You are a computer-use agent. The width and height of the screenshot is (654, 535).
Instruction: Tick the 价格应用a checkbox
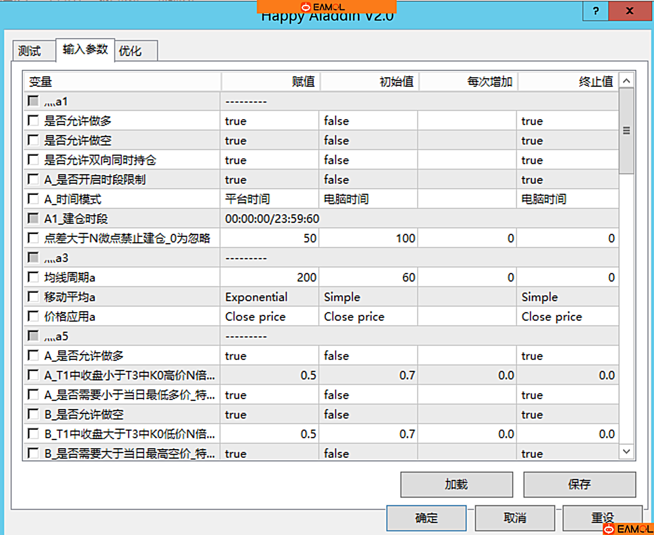(33, 316)
